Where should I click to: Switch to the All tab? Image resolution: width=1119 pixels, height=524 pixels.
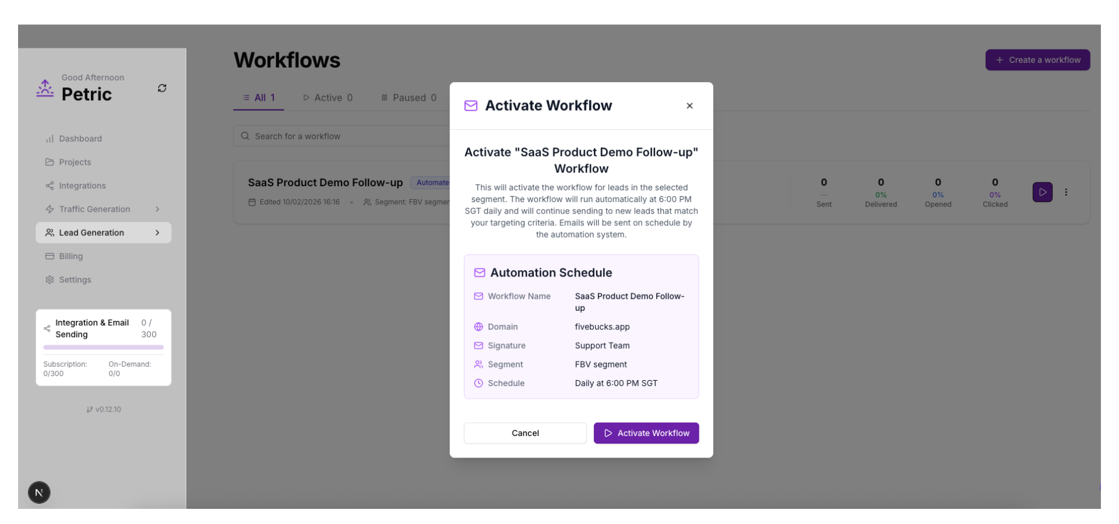259,98
